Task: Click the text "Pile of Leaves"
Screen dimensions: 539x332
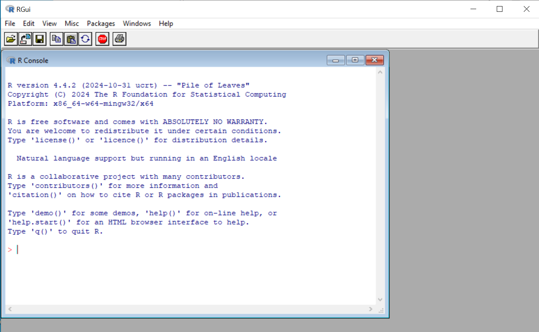Action: tap(213, 85)
